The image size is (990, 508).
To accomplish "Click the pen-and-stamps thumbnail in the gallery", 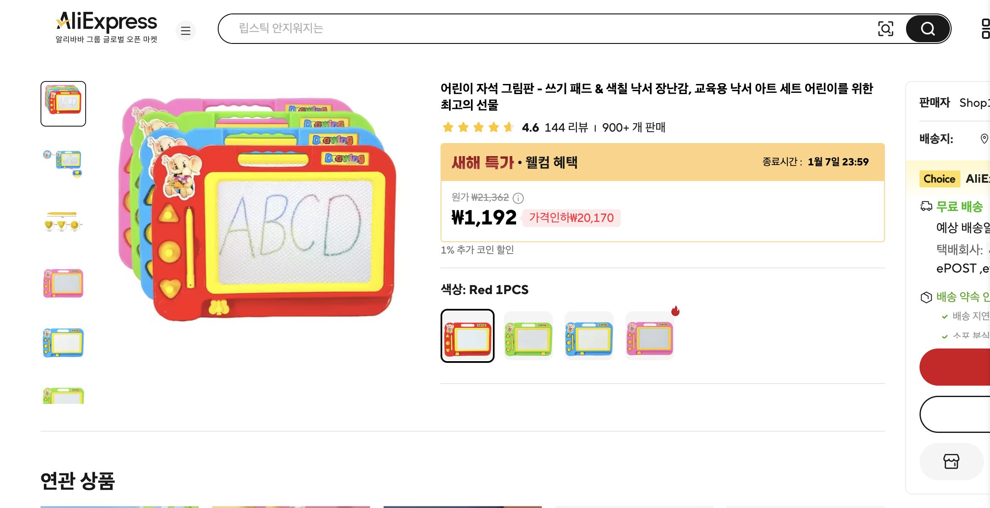I will (x=62, y=224).
